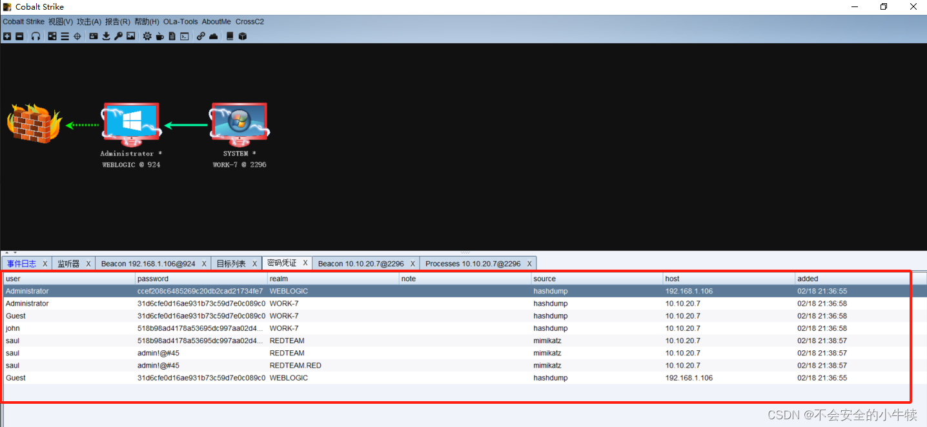Click the terminal scripted web delivery icon
927x427 pixels.
click(x=184, y=36)
